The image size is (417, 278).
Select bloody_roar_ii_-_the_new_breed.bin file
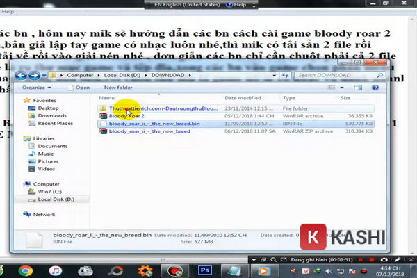236,124
